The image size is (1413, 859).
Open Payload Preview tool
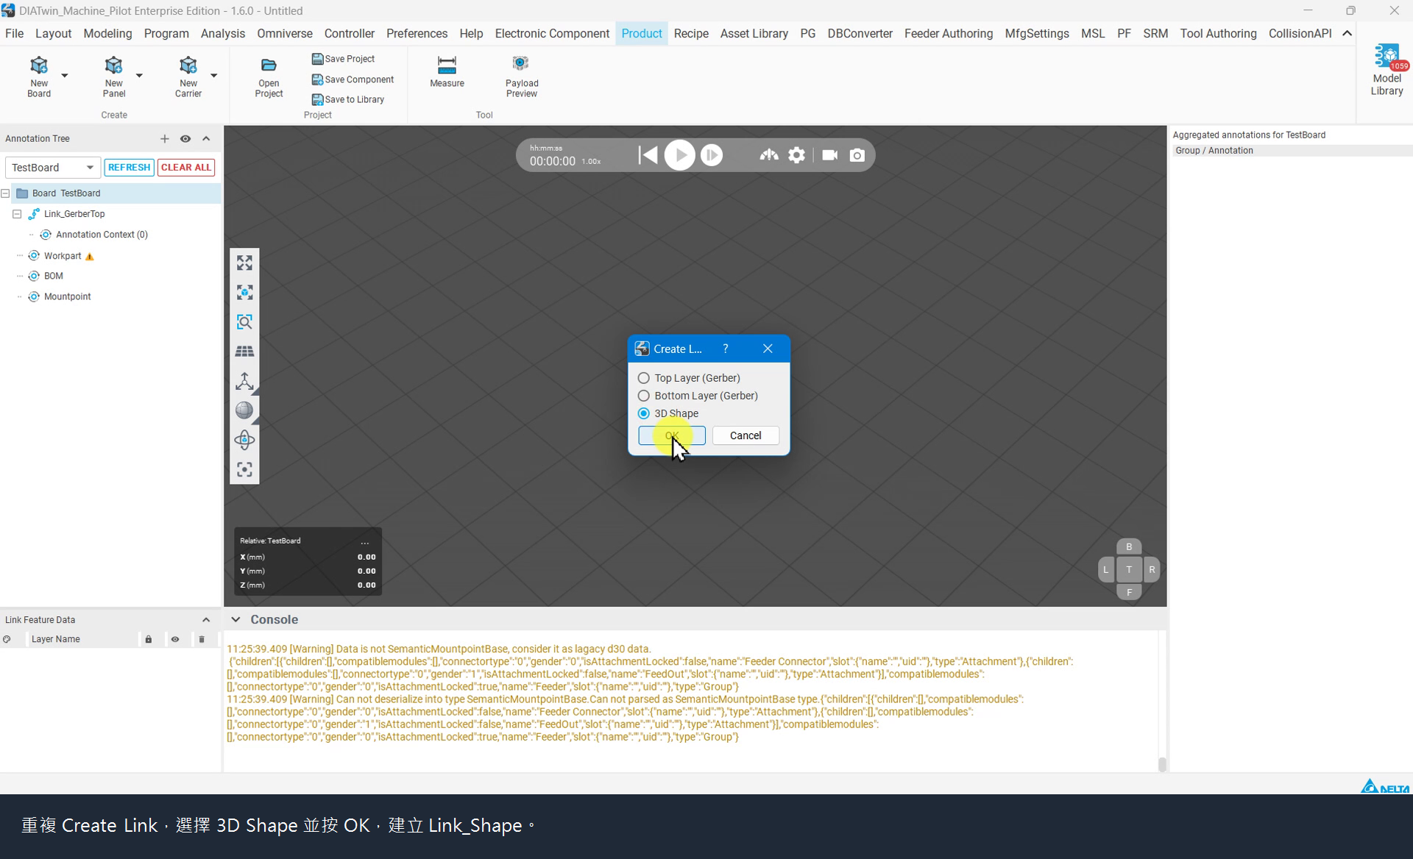coord(522,76)
